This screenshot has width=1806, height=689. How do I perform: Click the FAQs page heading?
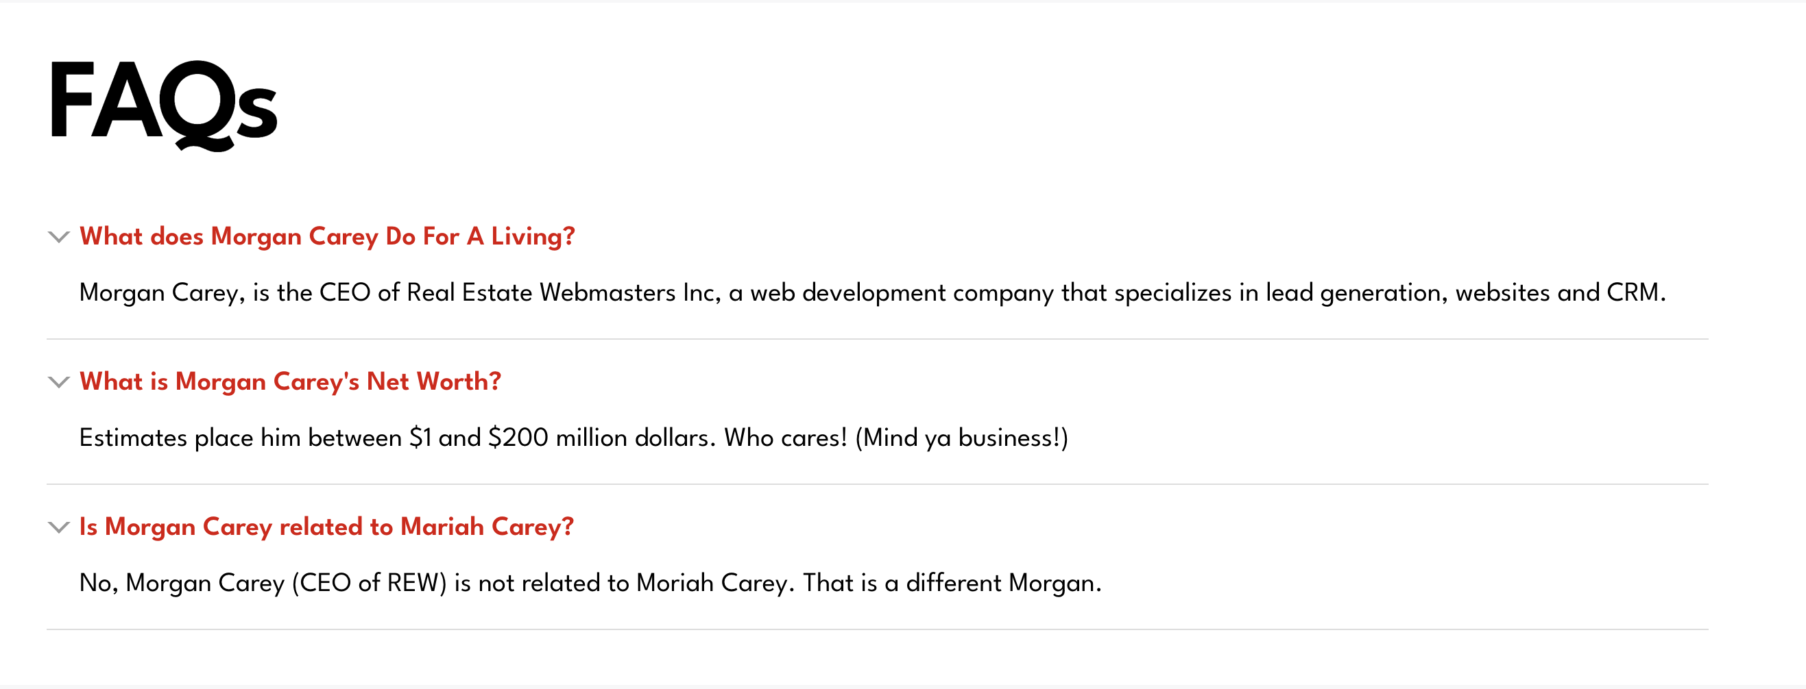[163, 103]
